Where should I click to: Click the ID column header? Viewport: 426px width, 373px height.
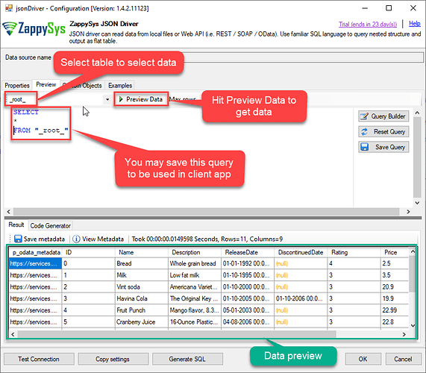point(88,252)
